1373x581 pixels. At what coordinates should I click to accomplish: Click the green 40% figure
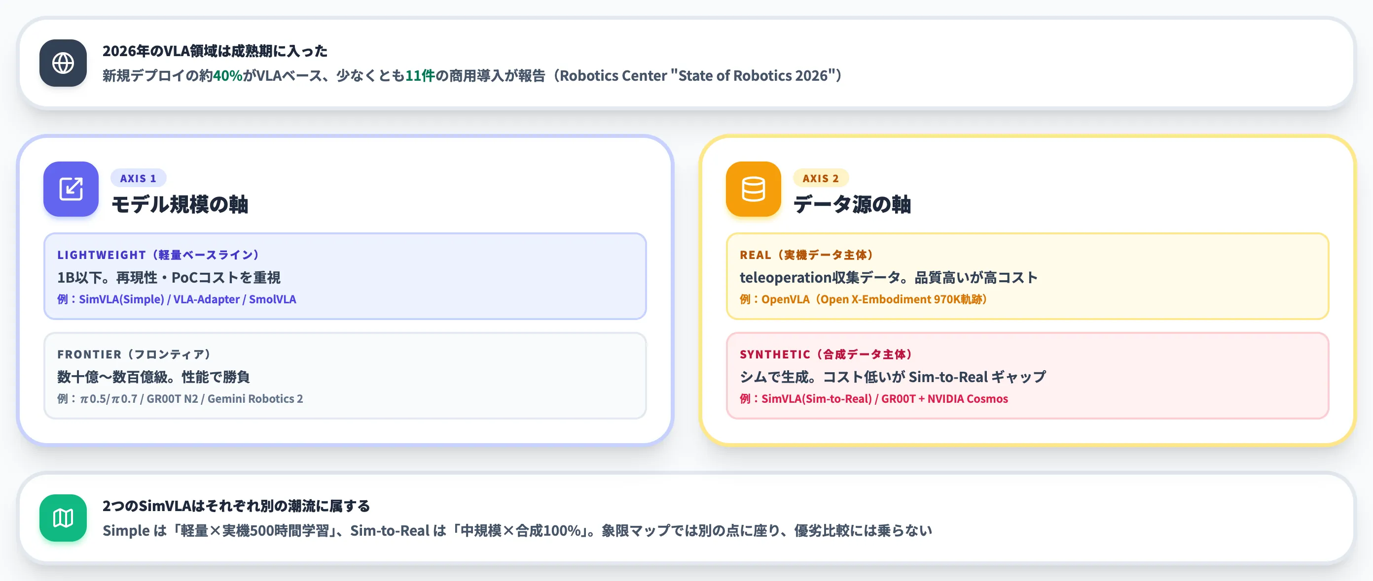228,75
